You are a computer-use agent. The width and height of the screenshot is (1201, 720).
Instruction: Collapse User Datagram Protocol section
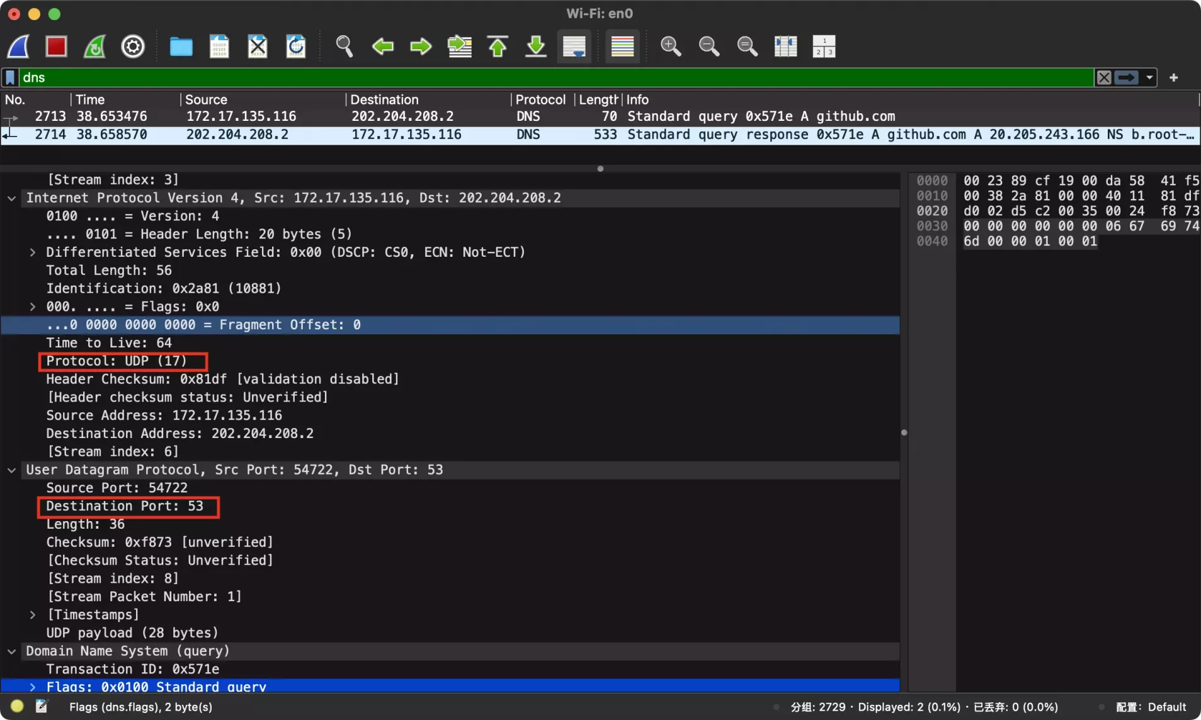pos(12,470)
